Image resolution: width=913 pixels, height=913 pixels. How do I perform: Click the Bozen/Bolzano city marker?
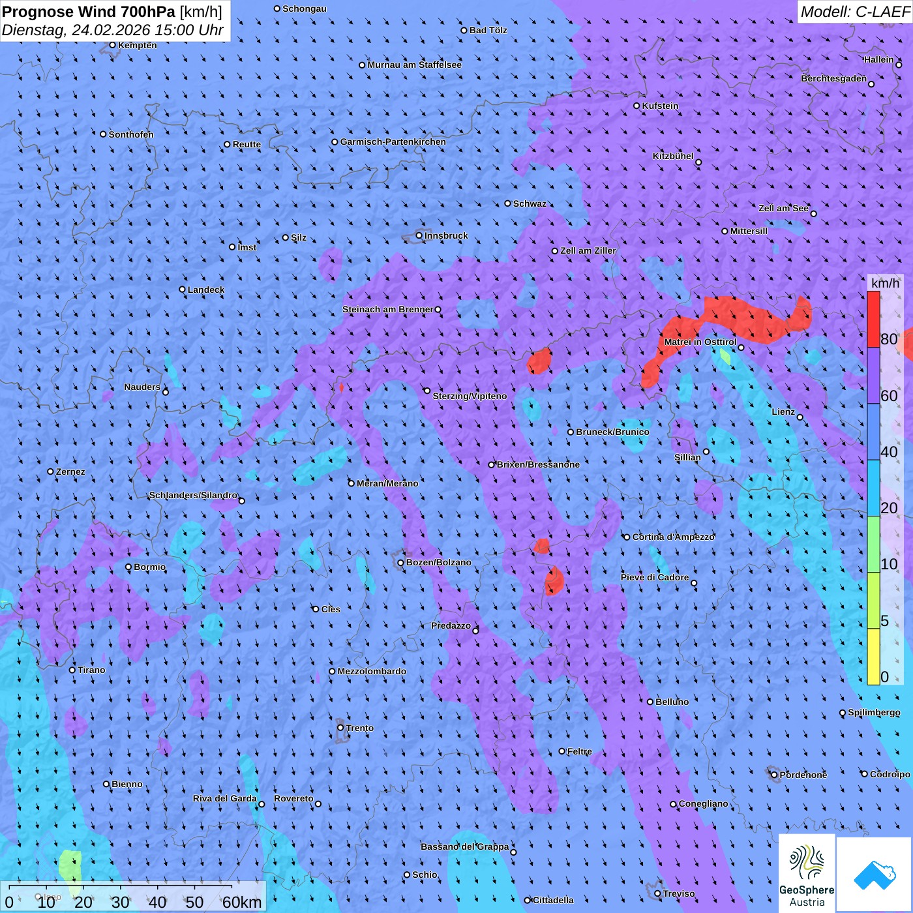click(401, 562)
